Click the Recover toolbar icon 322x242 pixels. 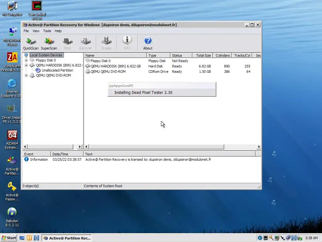(86, 43)
